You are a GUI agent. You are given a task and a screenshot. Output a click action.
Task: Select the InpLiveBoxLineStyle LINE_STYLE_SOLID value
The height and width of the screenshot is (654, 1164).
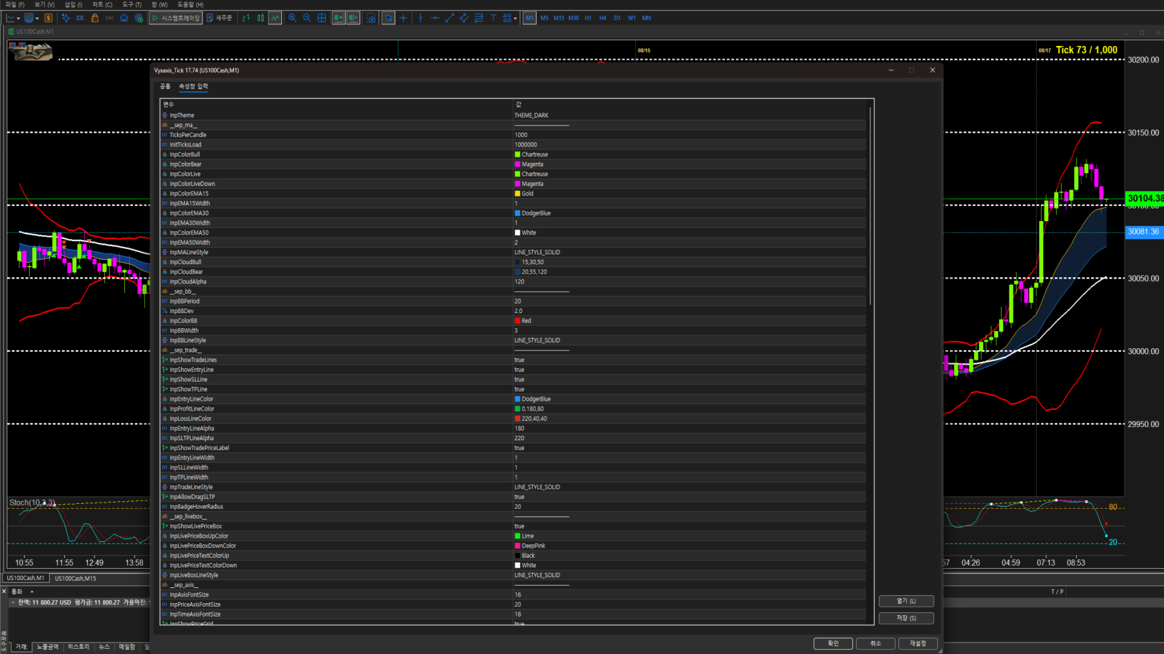tap(537, 576)
